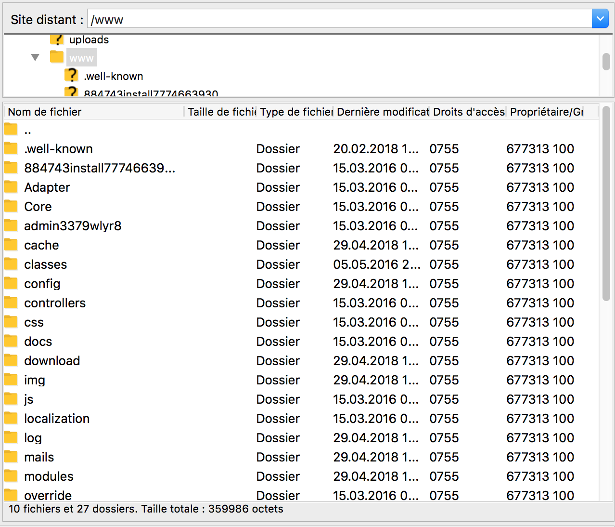
Task: Click the directory tree scrollbar
Action: pos(606,62)
